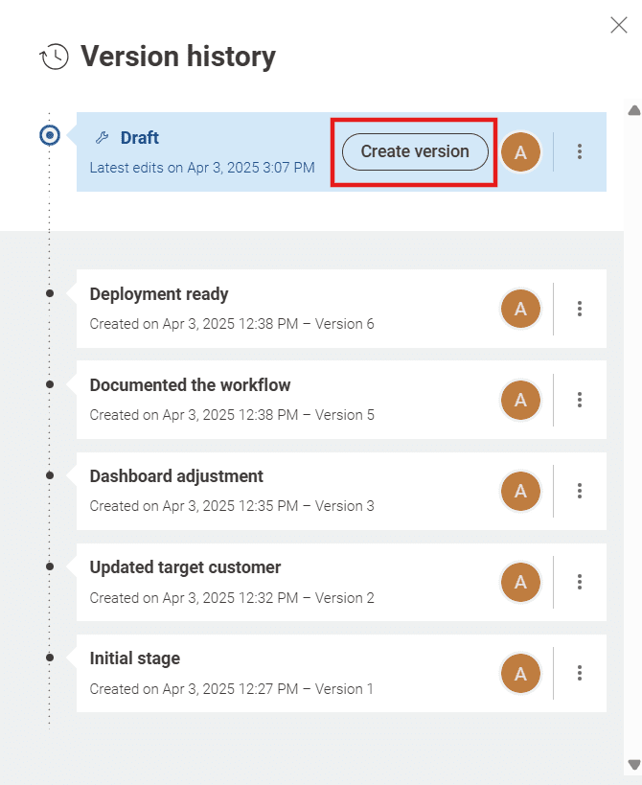Select the Deployment ready timeline dot
642x785 pixels.
pyautogui.click(x=50, y=293)
